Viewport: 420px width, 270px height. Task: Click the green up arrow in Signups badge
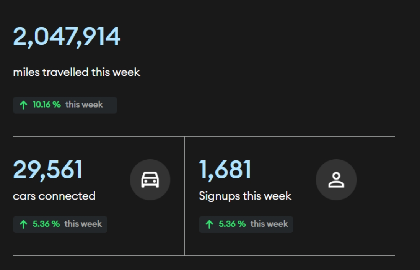[x=209, y=224]
